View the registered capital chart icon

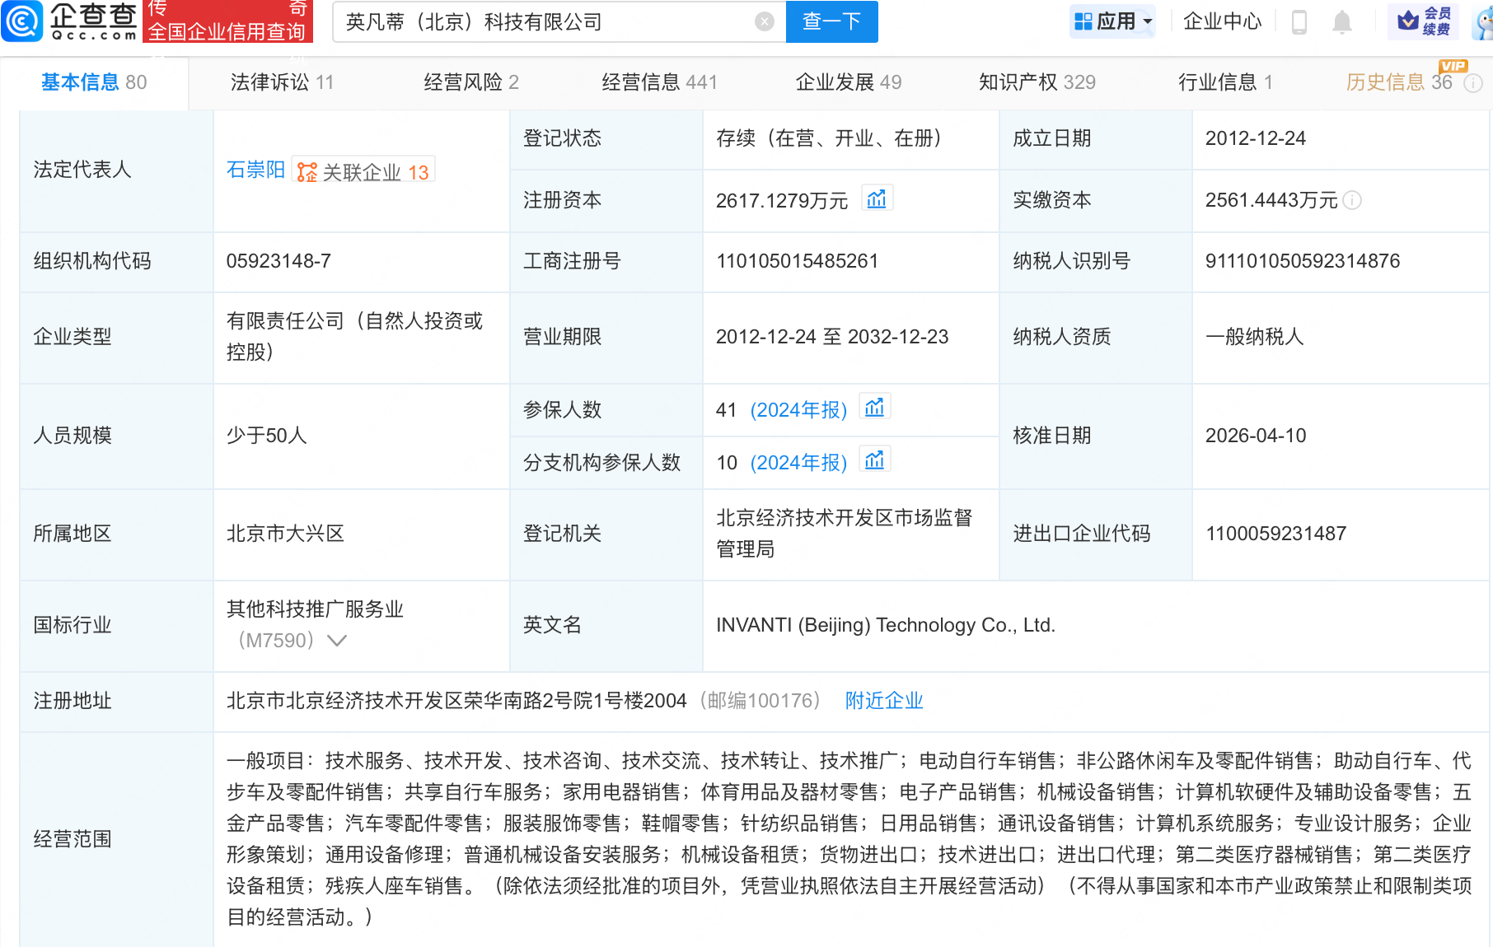pos(877,199)
